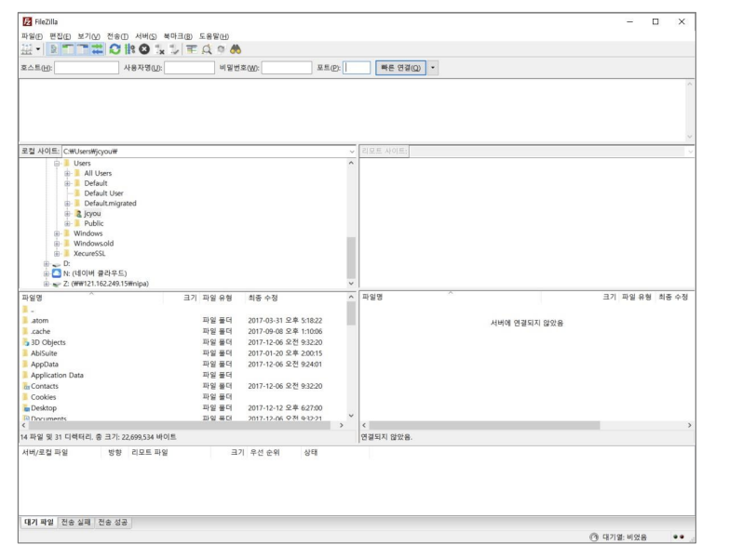Expand the jcyou user folder
The width and height of the screenshot is (729, 558).
click(67, 214)
